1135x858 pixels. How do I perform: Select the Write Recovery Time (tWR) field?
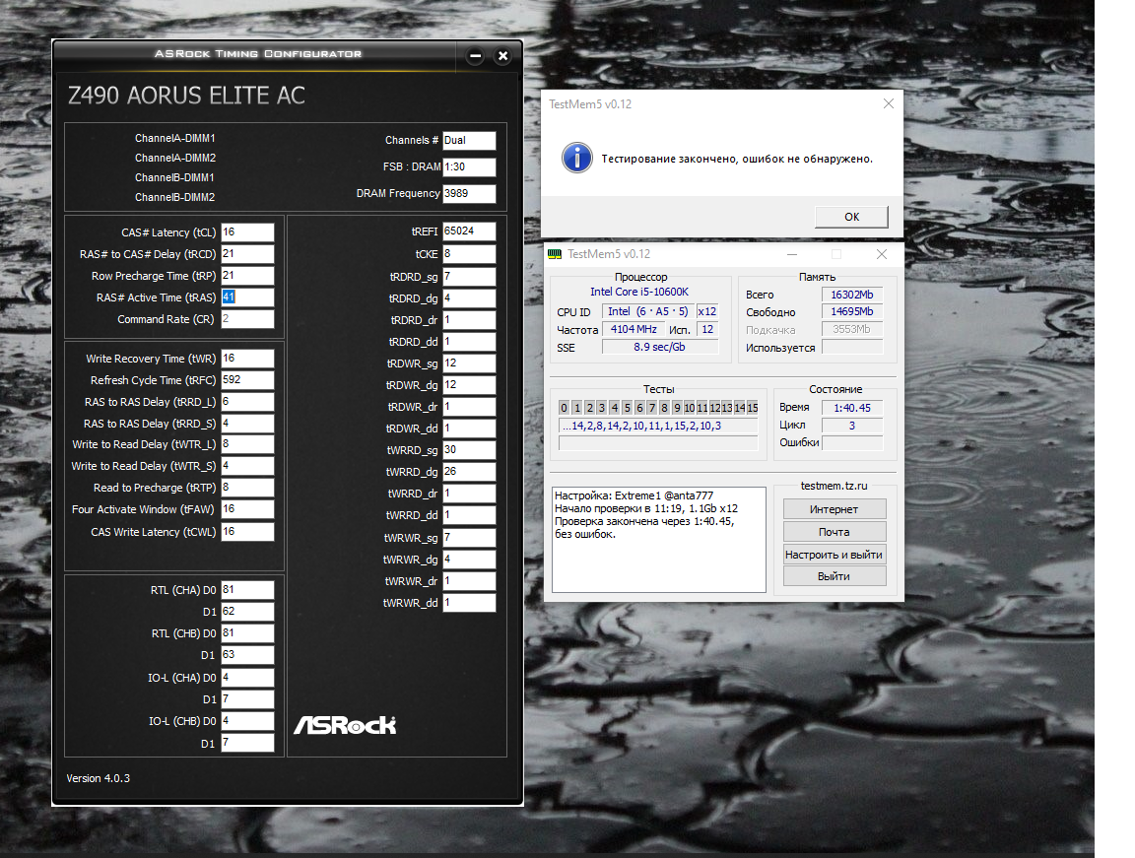coord(247,359)
